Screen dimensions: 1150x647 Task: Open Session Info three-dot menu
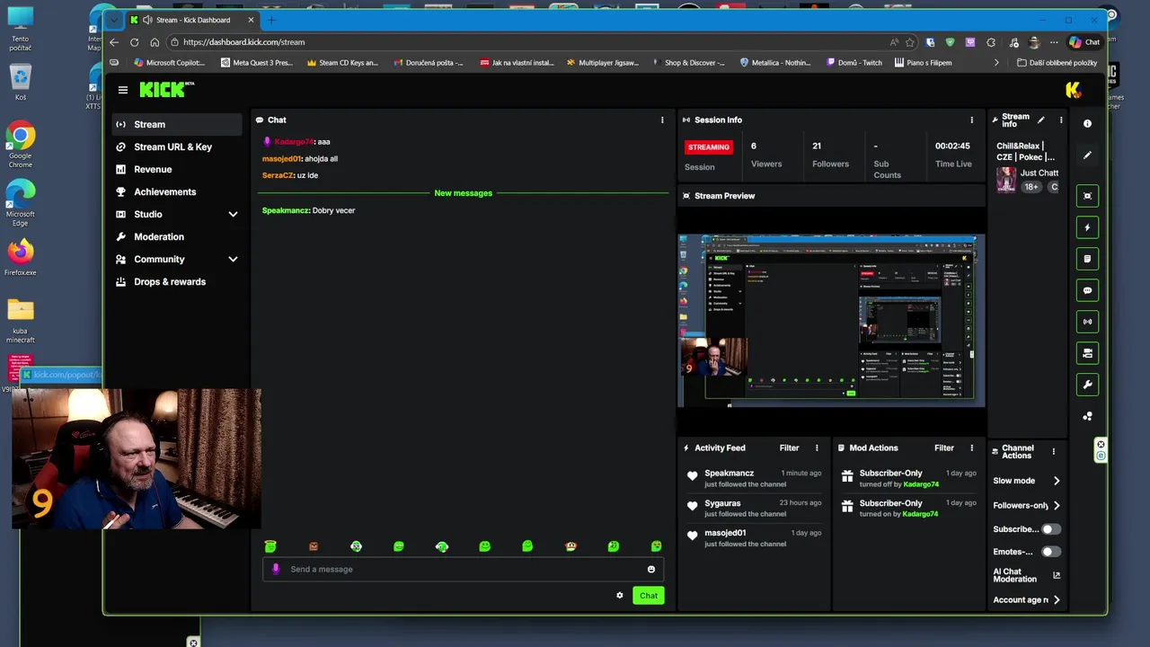(971, 120)
